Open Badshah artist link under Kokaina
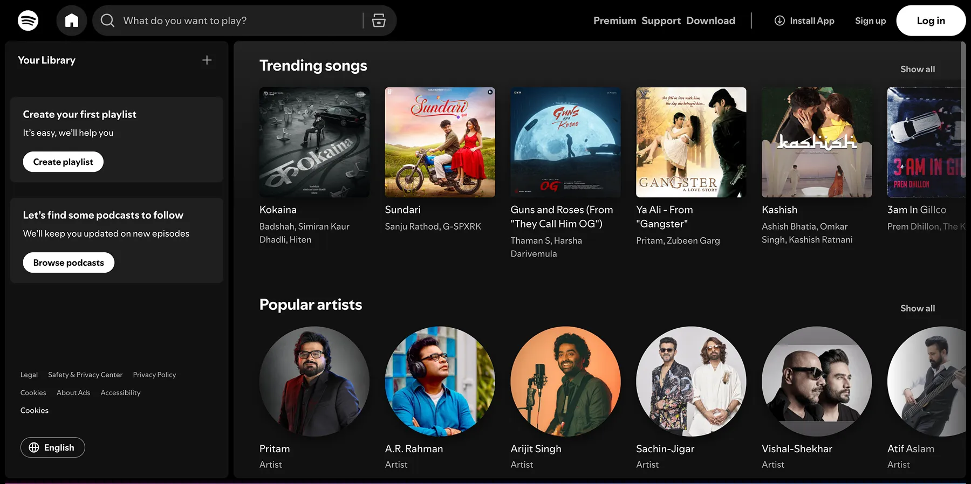This screenshot has height=484, width=971. [x=277, y=226]
